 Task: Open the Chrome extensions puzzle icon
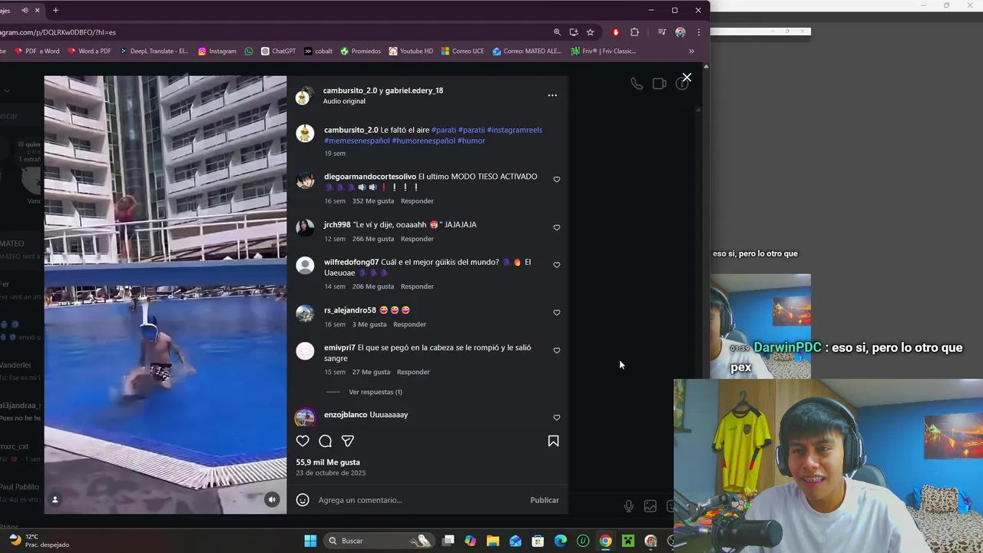point(634,32)
